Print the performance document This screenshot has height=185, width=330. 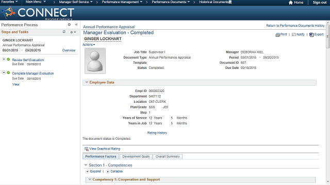pos(281,34)
